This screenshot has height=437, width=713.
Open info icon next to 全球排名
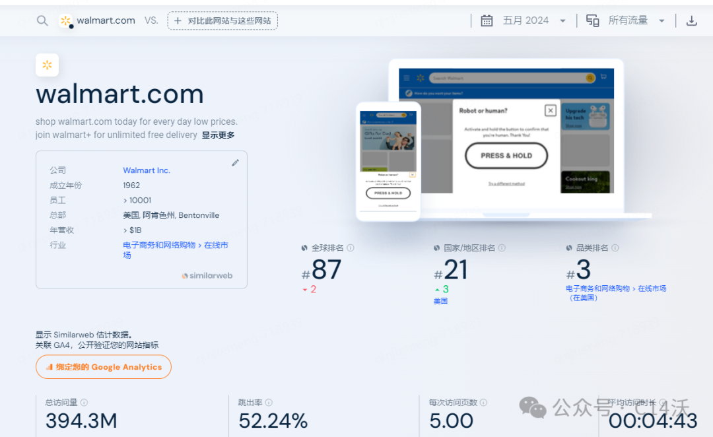pyautogui.click(x=351, y=248)
